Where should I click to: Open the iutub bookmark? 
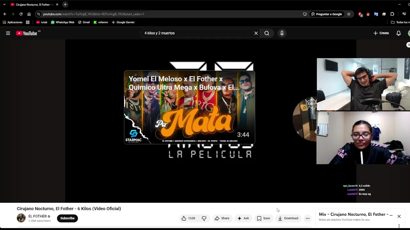(x=42, y=22)
